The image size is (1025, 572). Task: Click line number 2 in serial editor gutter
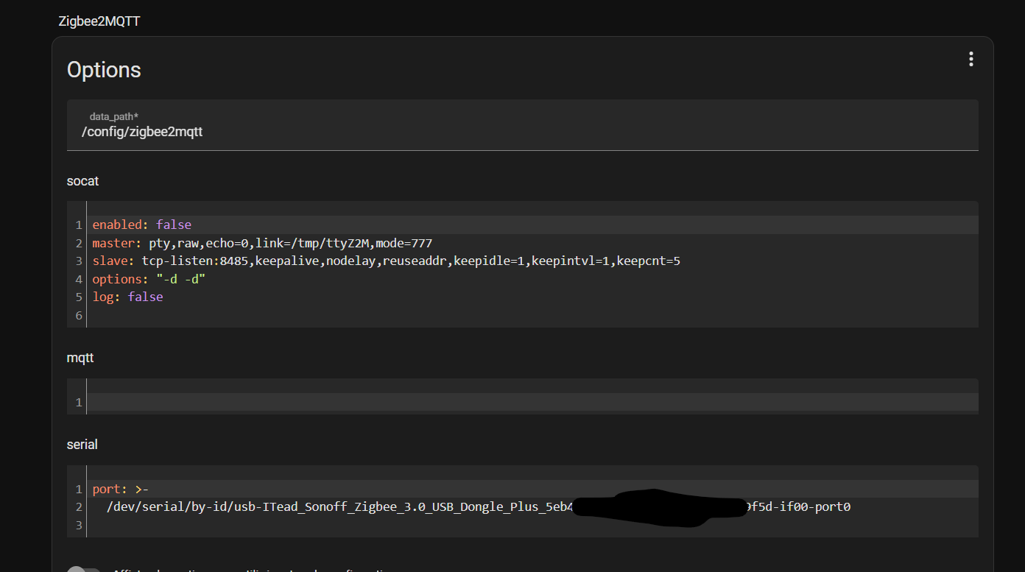[79, 507]
